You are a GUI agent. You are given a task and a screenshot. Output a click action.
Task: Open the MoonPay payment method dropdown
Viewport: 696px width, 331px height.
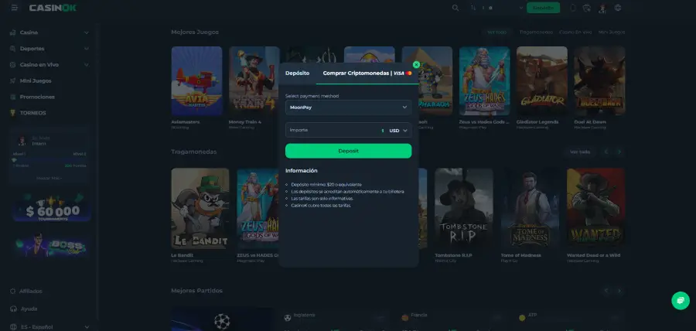click(349, 107)
